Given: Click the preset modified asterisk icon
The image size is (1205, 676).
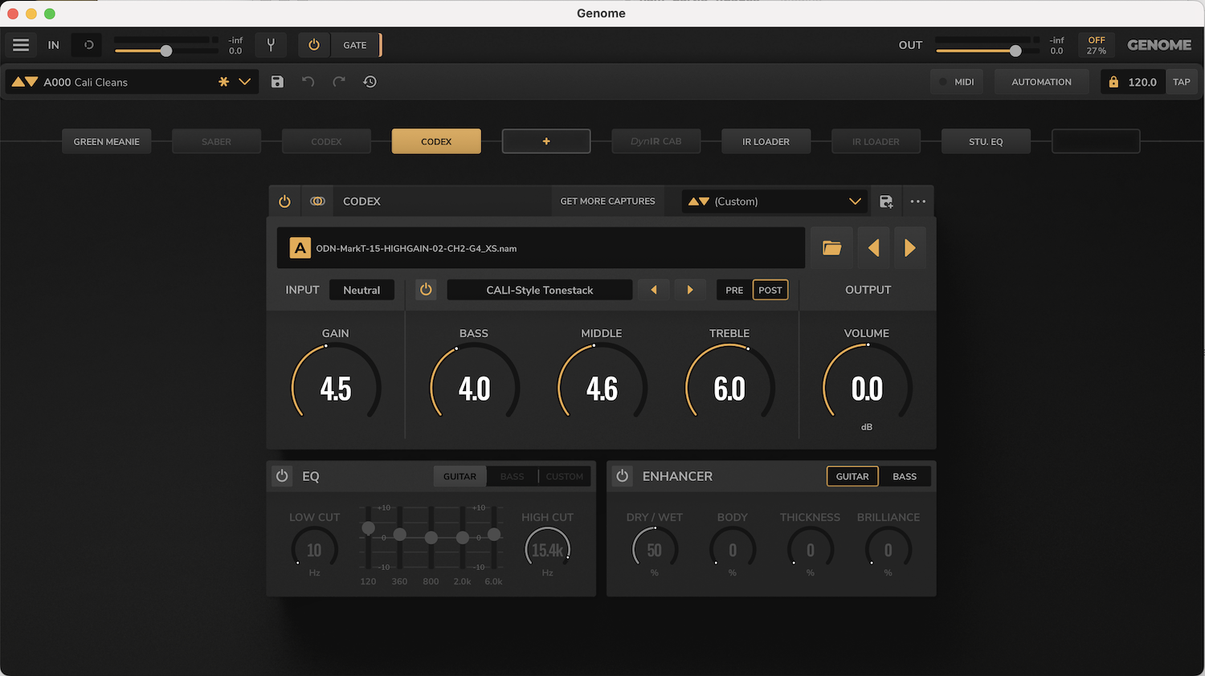Looking at the screenshot, I should [x=223, y=82].
